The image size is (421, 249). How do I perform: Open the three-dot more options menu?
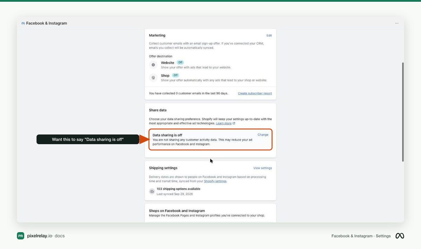click(x=397, y=23)
